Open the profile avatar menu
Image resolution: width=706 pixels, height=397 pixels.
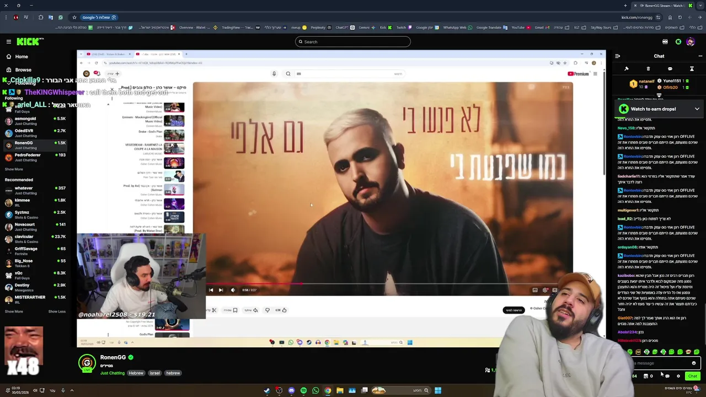pos(691,42)
